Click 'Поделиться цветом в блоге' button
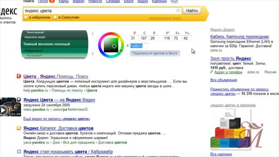 click(x=155, y=53)
